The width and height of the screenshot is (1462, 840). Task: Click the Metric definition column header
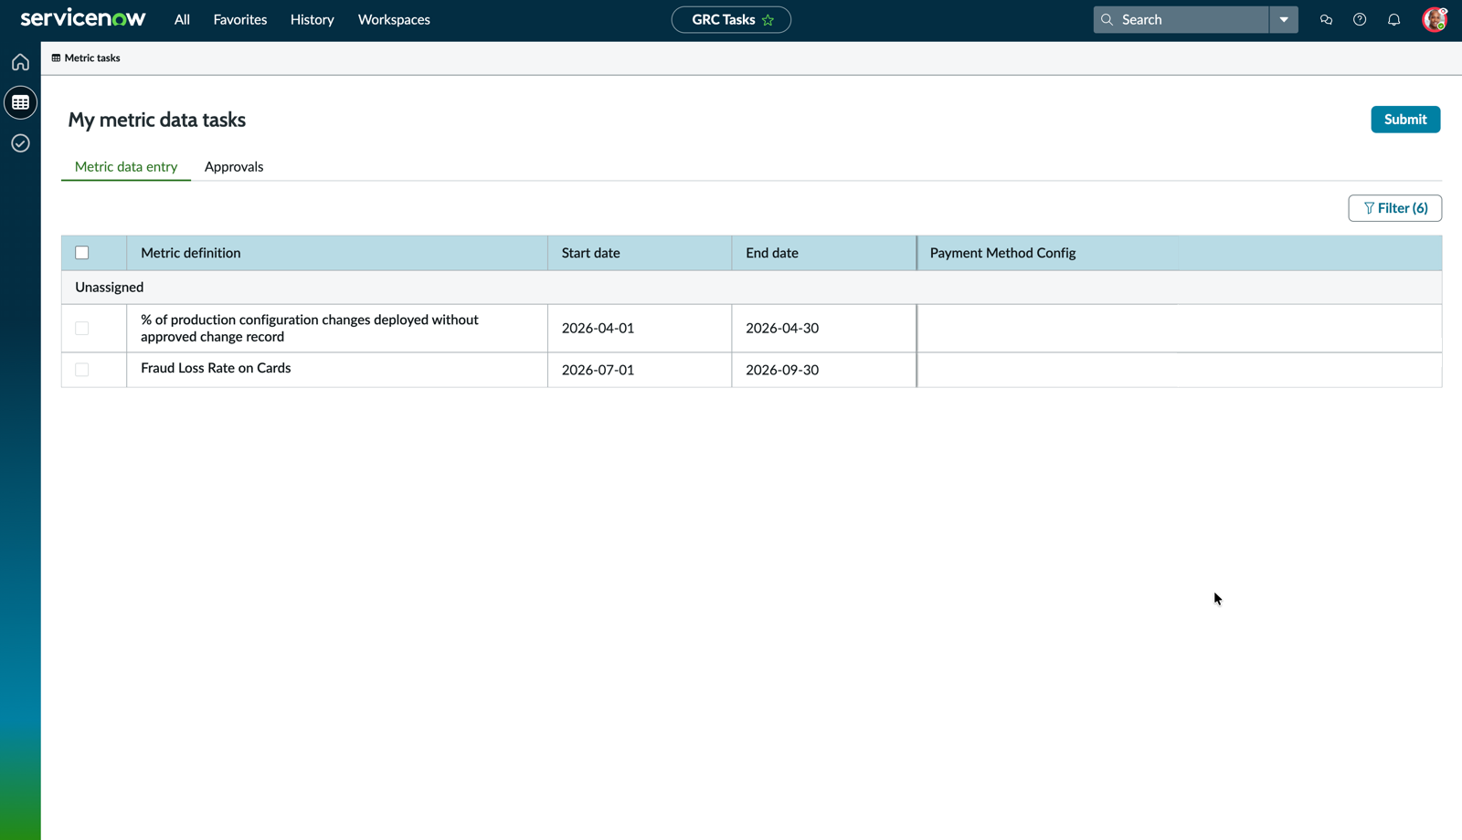337,253
